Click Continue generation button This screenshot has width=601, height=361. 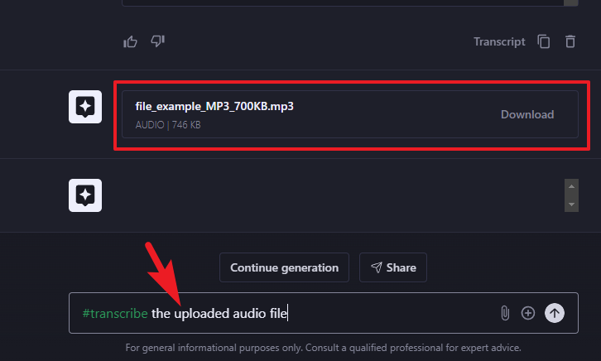coord(284,267)
